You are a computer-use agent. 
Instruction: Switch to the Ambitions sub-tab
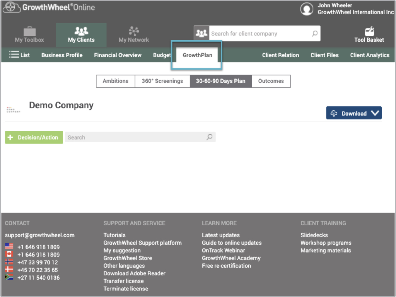coord(115,81)
